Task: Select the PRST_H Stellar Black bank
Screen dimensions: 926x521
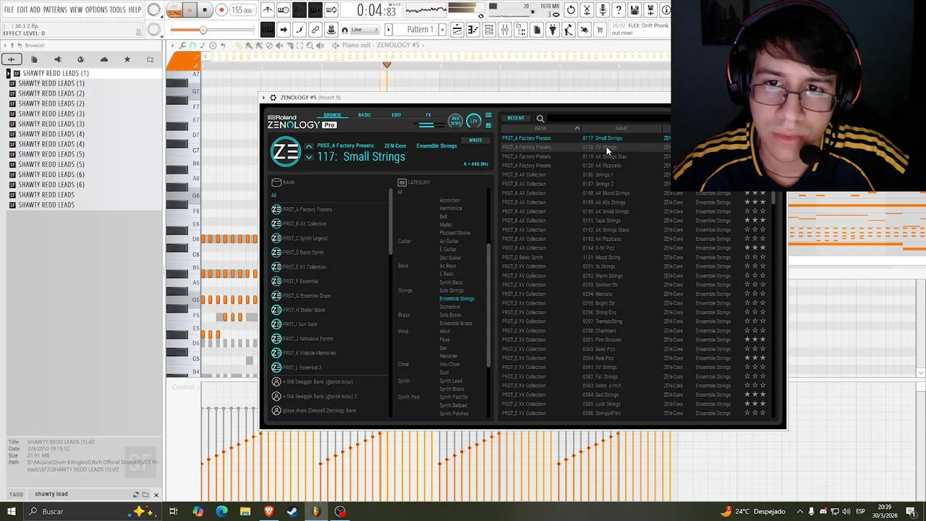Action: click(304, 310)
